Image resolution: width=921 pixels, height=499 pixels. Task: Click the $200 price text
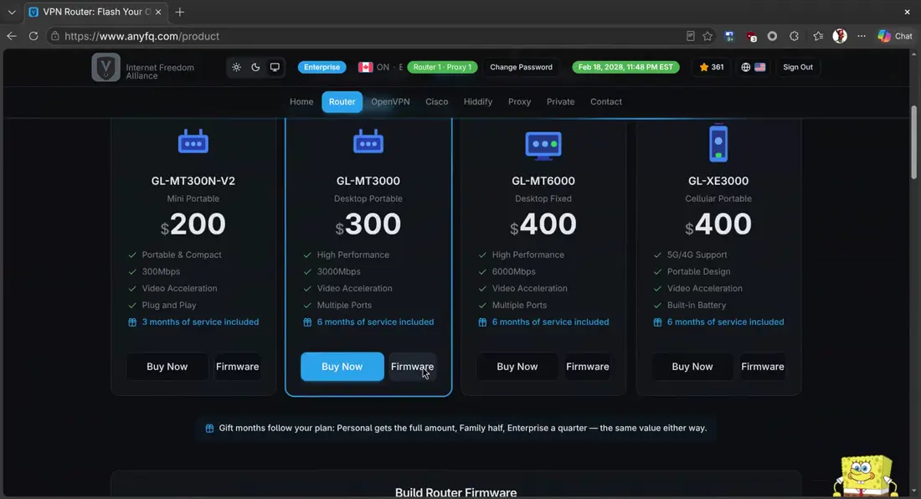point(193,224)
